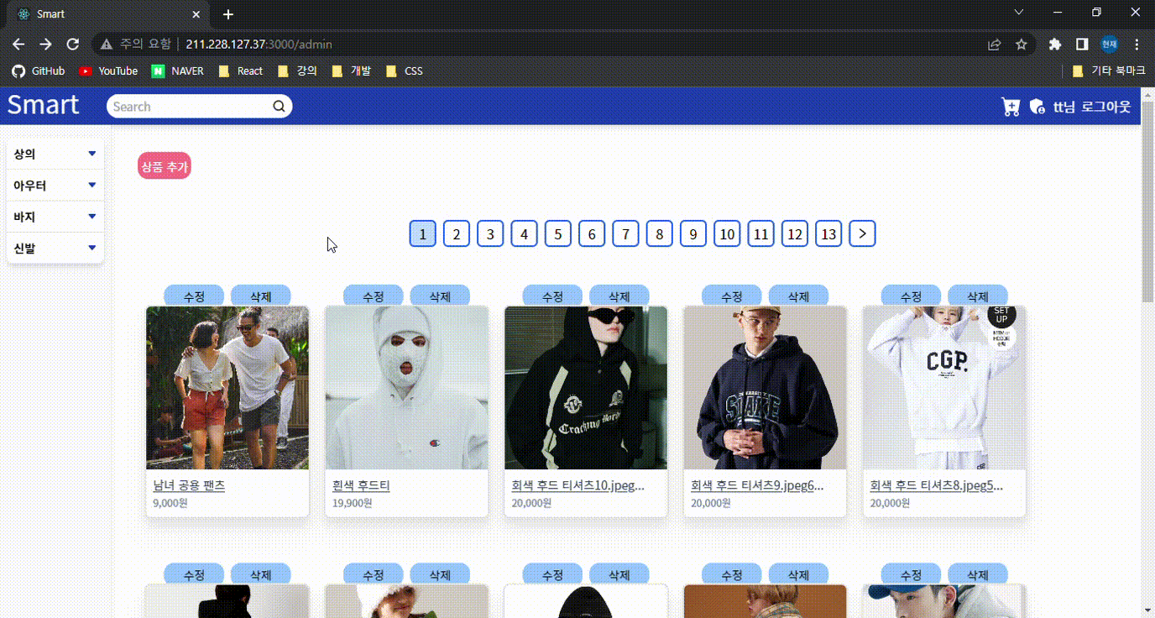Toggle Chrome side panel

(1082, 44)
